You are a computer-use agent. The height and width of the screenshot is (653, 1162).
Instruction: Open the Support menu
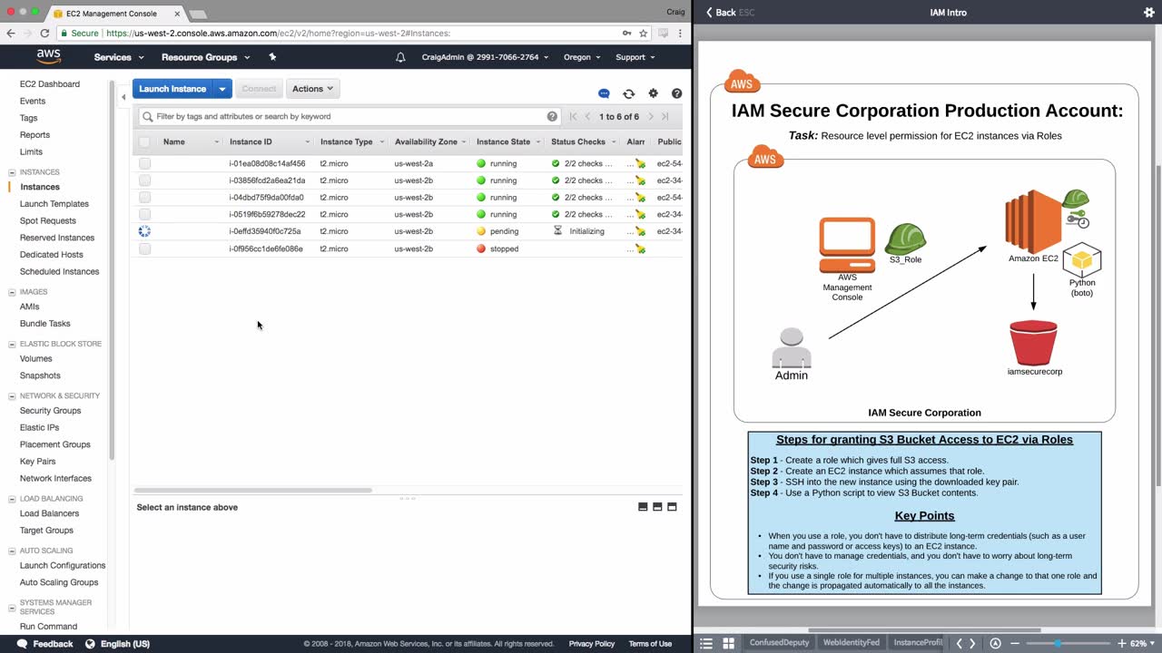point(635,57)
